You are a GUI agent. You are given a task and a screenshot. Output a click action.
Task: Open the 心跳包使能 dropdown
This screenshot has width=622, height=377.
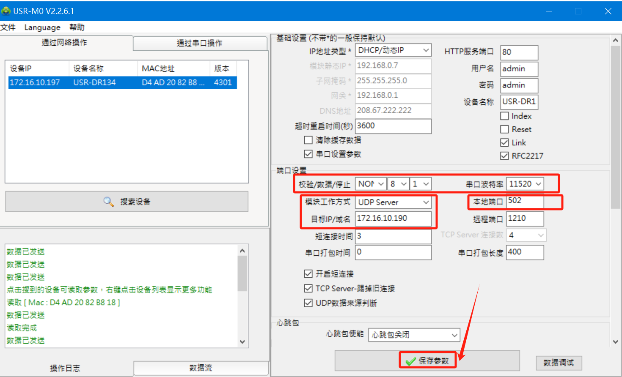[x=414, y=335]
